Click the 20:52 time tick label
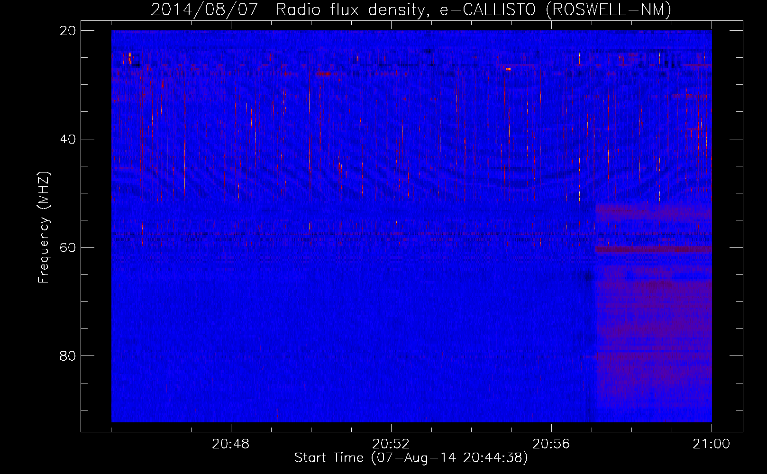 [391, 444]
